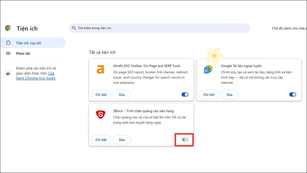The width and height of the screenshot is (307, 173).
Task: Turn off the Google Tài liệu ngoại tuyến toggle
Action: (x=292, y=95)
